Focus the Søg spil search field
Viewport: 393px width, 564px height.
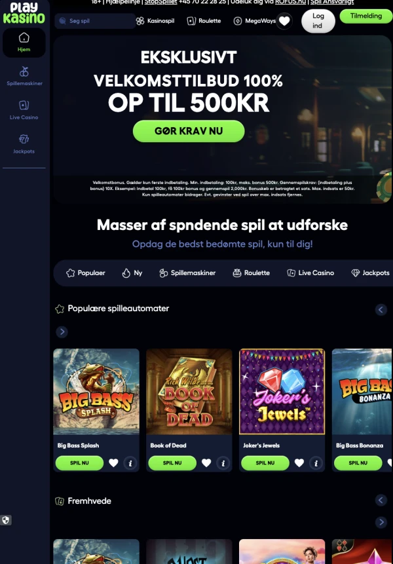pos(95,21)
